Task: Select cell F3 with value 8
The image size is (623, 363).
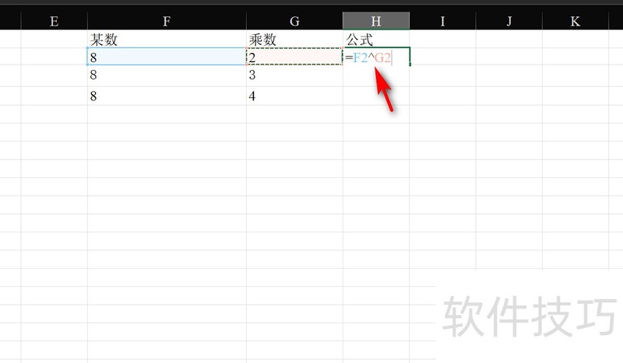Action: [167, 75]
